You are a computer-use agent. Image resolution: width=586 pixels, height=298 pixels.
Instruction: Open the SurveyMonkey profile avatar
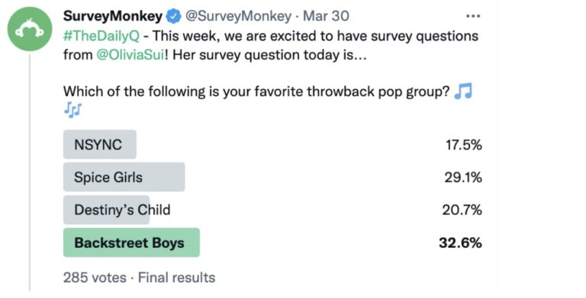tap(30, 29)
